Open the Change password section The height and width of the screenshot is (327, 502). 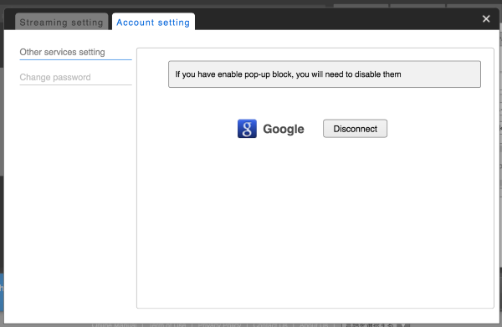click(75, 78)
